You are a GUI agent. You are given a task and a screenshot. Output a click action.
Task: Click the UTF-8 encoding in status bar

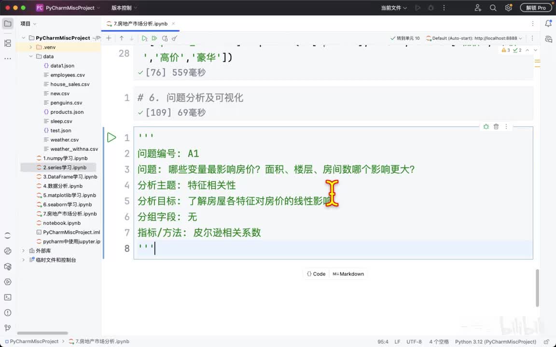[414, 342]
